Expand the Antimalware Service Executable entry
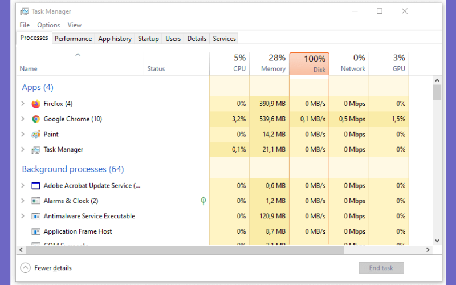 point(23,216)
